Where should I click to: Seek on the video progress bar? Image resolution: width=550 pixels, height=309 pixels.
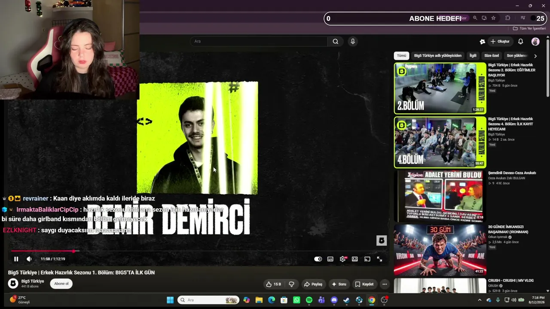pos(198,251)
